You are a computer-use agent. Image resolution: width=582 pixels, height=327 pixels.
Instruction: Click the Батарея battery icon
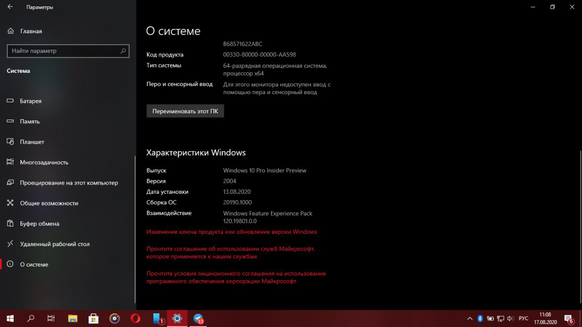(10, 101)
